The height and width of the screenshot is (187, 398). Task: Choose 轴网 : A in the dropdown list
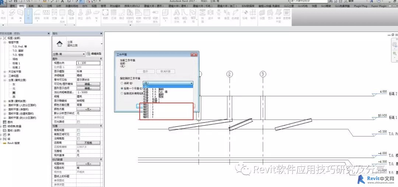click(x=168, y=112)
